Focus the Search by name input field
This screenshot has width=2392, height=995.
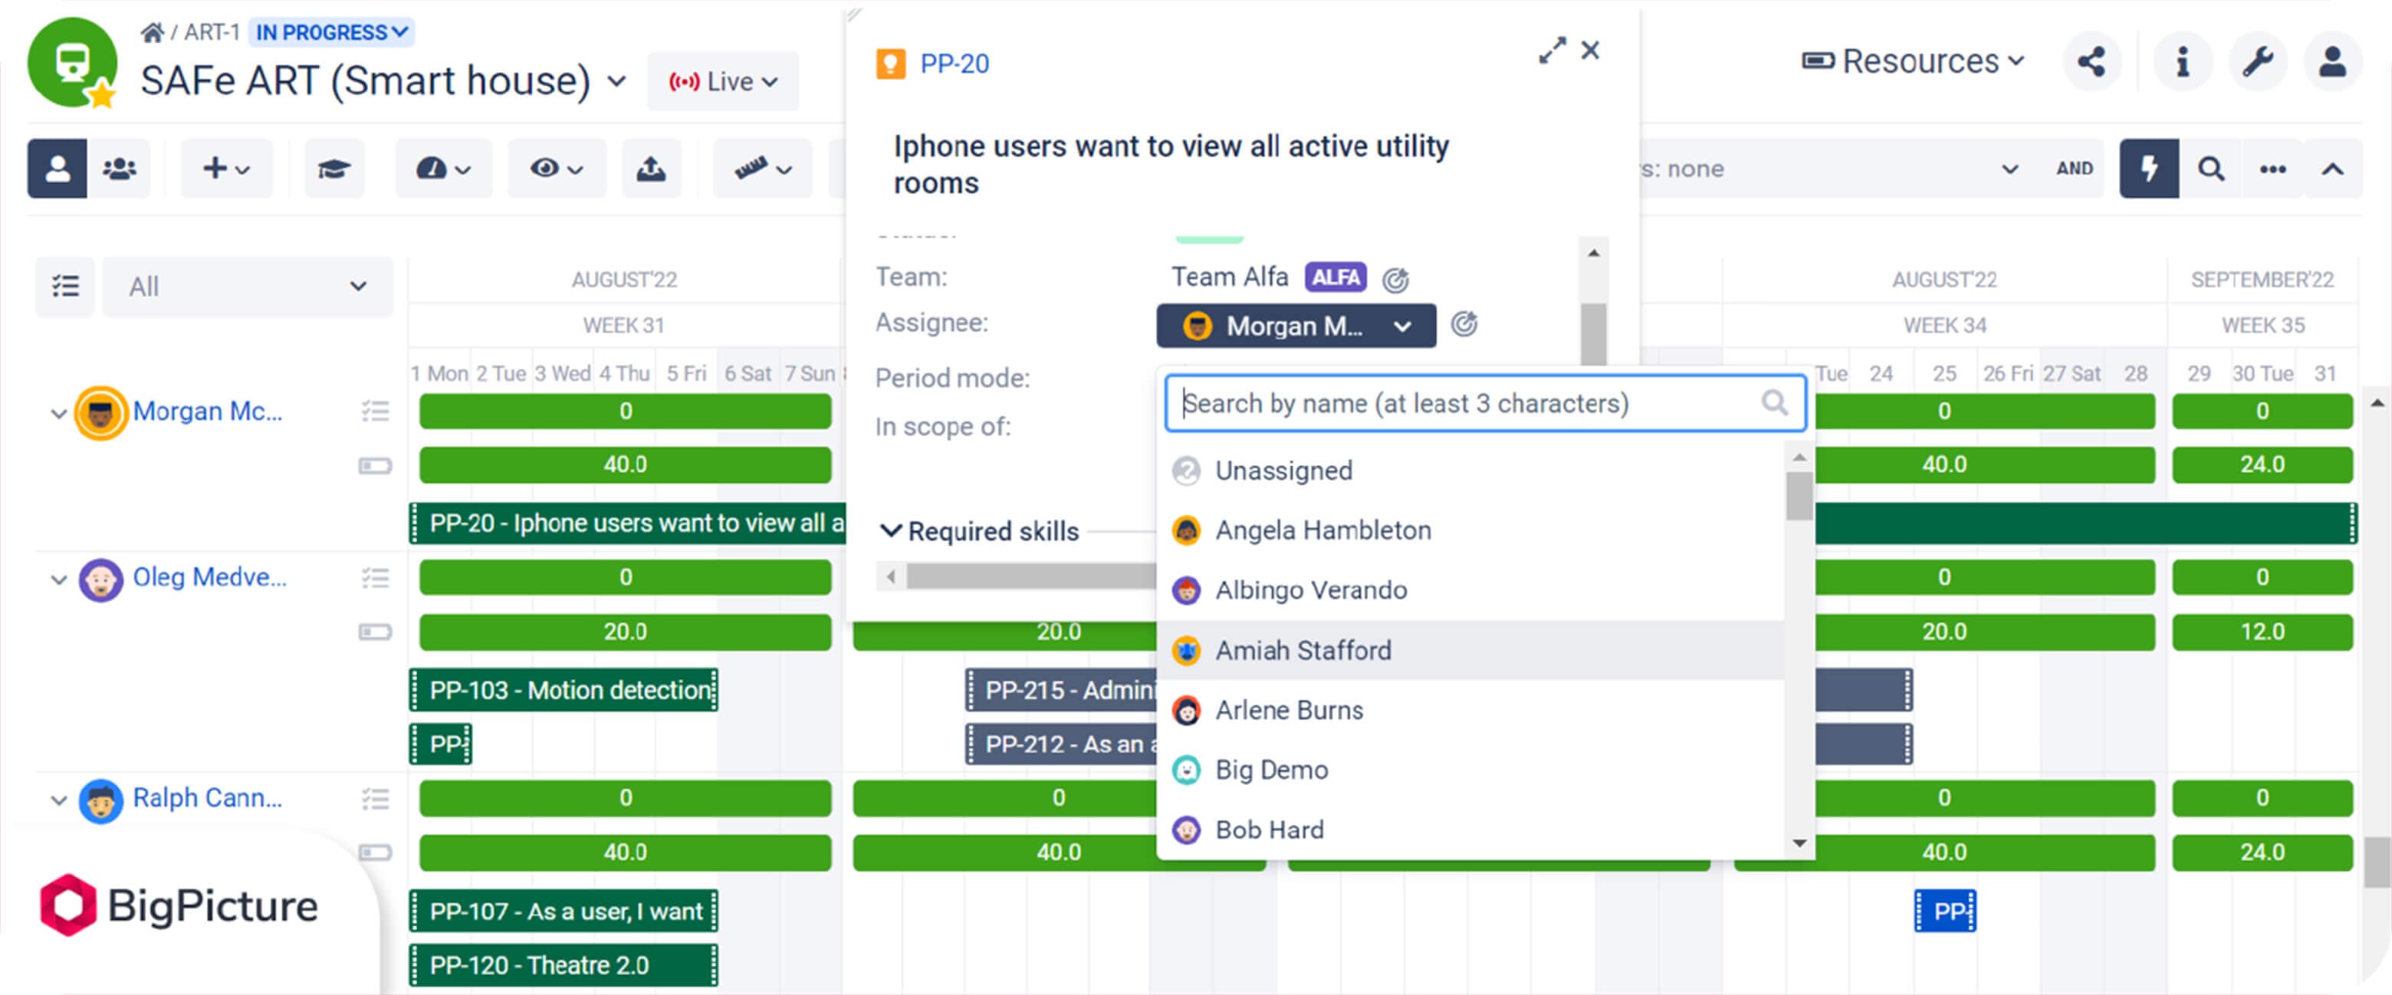(1485, 404)
